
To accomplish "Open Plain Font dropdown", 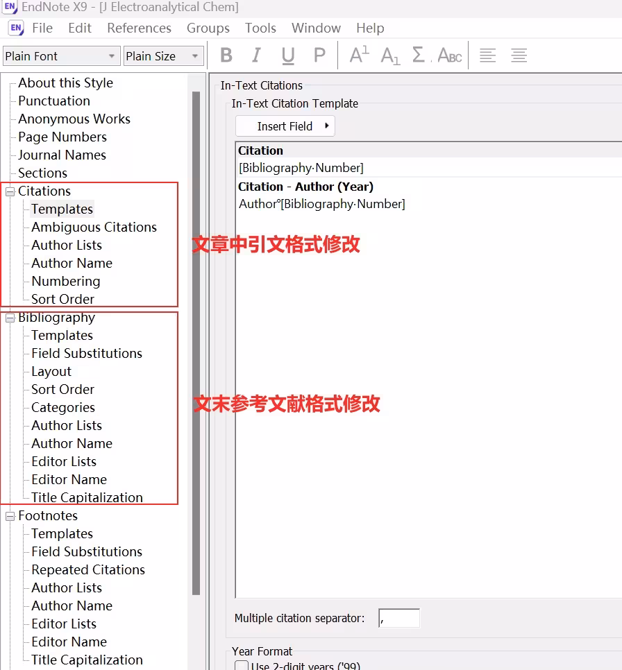I will [61, 56].
